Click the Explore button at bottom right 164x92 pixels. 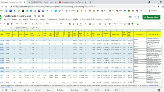click(159, 90)
